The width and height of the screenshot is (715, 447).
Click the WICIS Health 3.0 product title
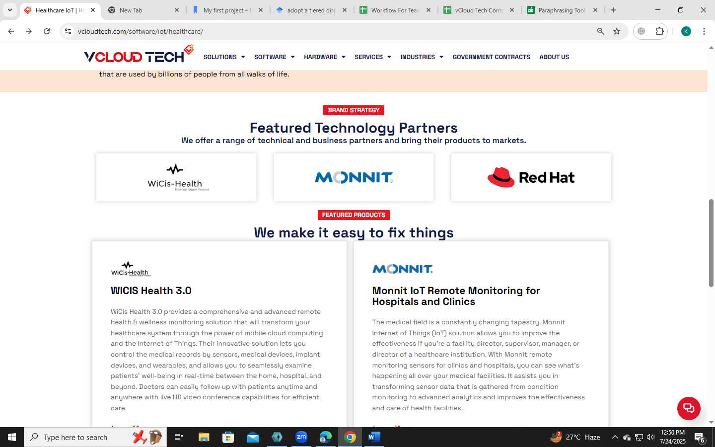pos(151,291)
